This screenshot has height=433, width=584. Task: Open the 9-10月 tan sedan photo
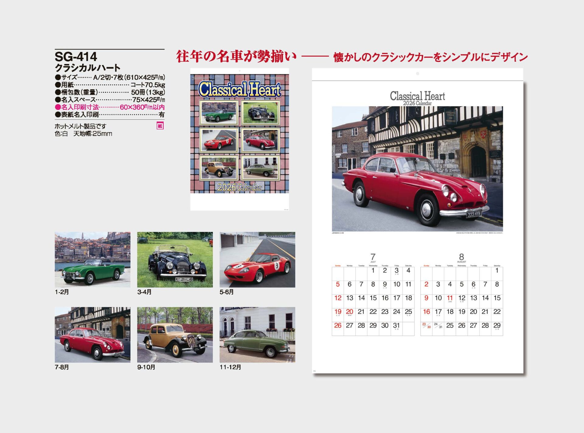pyautogui.click(x=175, y=335)
